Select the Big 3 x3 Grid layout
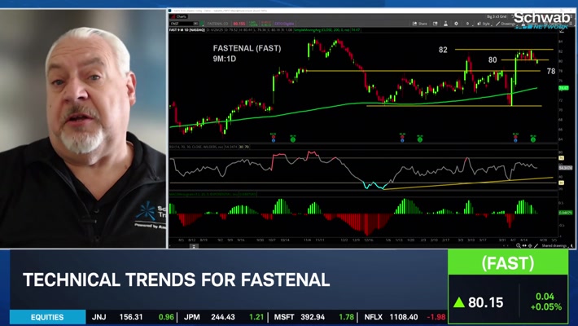Screen dimensions: 578x326 pyautogui.click(x=497, y=16)
